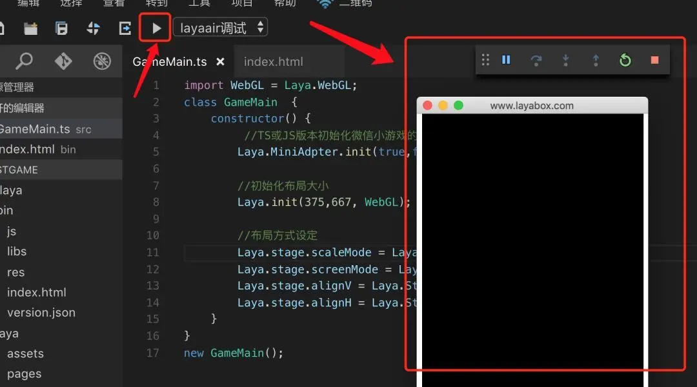Collapse the open editors section header
697x387 pixels.
click(61, 108)
